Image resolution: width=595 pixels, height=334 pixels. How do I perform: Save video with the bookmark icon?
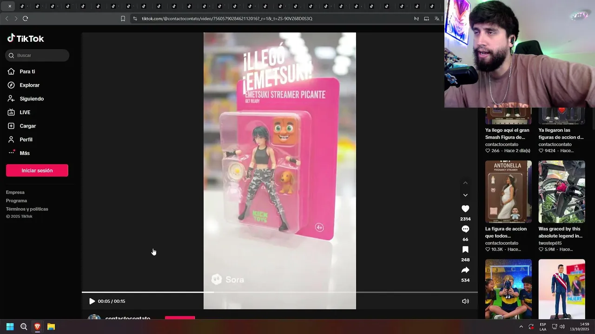pyautogui.click(x=465, y=250)
